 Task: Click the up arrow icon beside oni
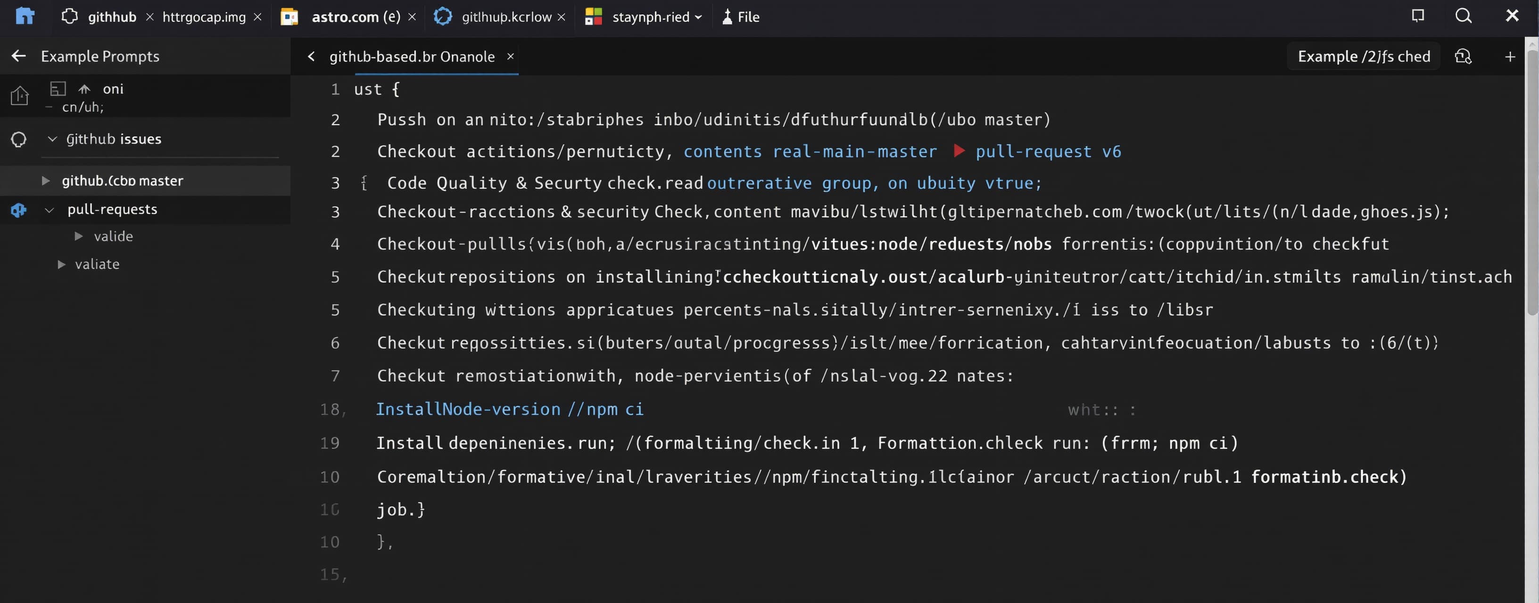[x=84, y=89]
